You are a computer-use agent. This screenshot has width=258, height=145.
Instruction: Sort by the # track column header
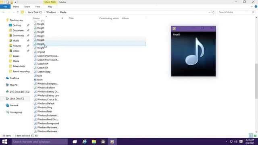[62, 18]
